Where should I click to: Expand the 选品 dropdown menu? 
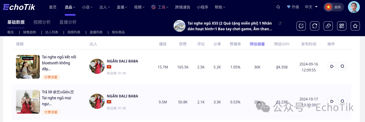tap(70, 7)
